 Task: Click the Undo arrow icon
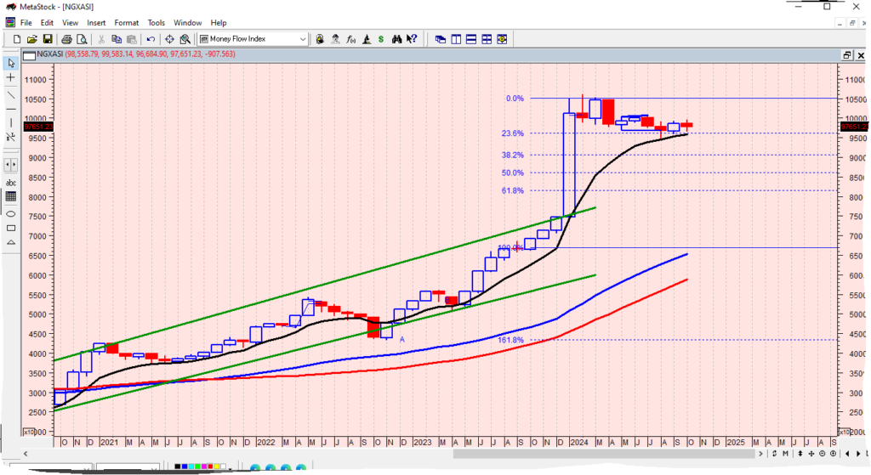[151, 39]
